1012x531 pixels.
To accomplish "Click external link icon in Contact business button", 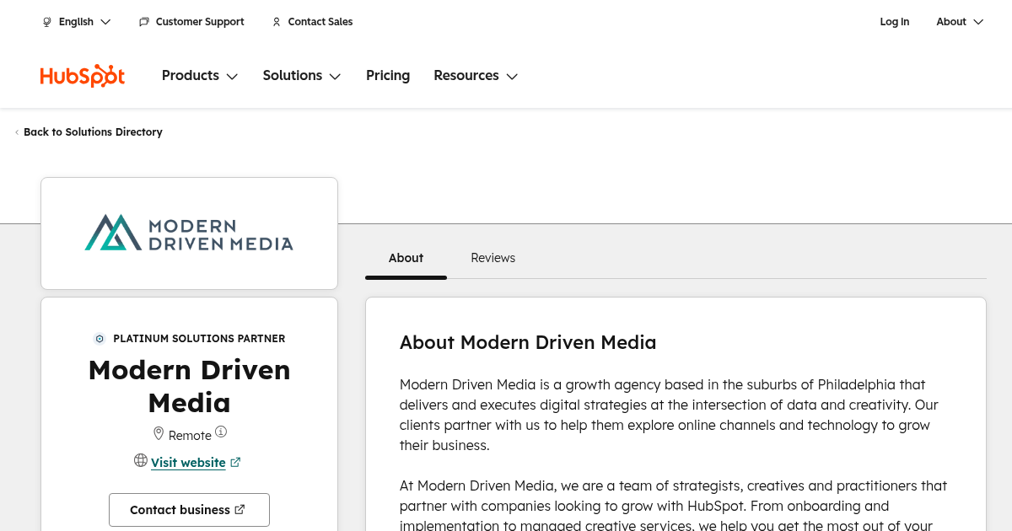I will click(x=240, y=509).
